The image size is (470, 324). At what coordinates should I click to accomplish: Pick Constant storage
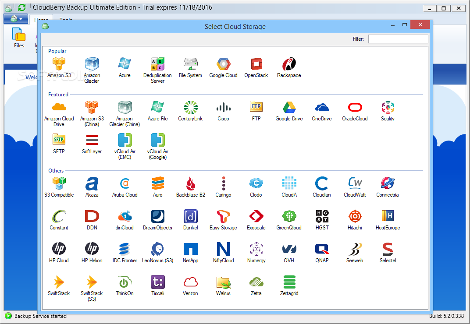point(59,220)
